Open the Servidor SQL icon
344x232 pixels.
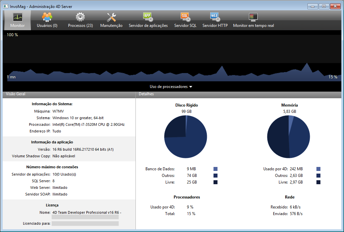[185, 17]
